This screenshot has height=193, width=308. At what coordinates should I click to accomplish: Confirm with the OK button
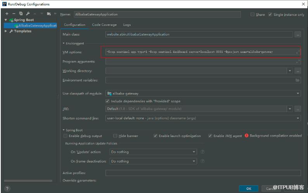coord(249,188)
